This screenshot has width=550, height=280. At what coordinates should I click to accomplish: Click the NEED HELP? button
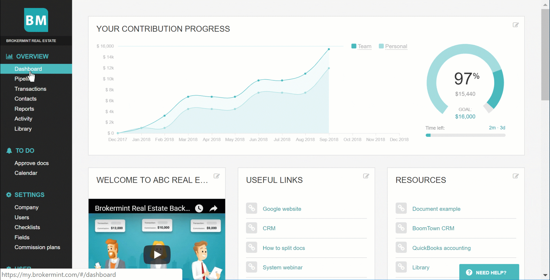pos(490,273)
